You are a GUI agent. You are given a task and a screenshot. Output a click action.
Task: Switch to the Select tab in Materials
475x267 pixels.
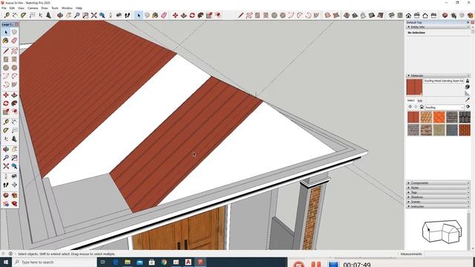tap(410, 101)
